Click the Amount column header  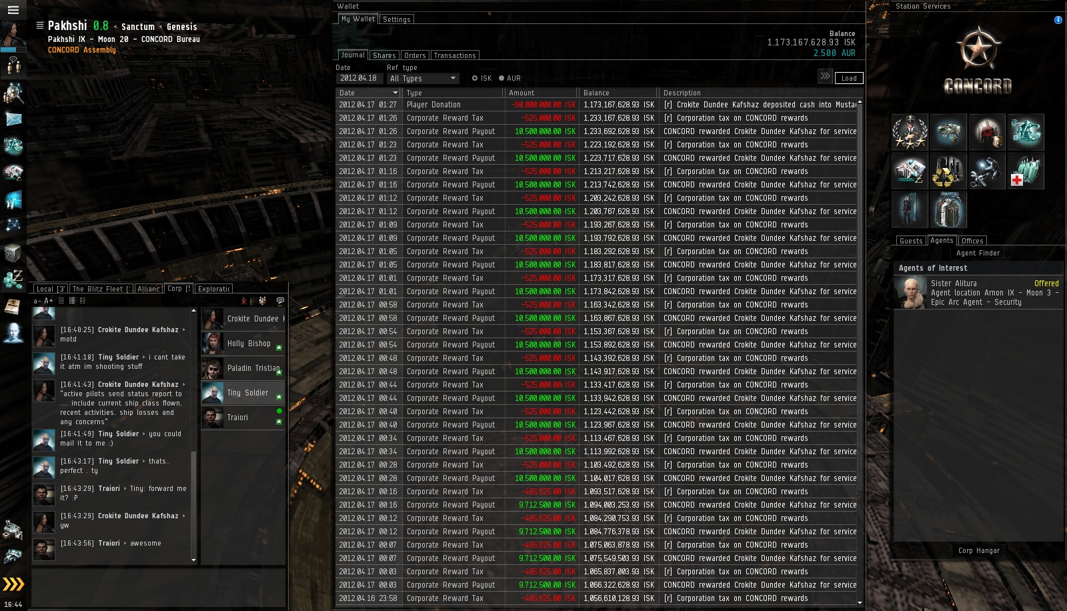pyautogui.click(x=541, y=93)
